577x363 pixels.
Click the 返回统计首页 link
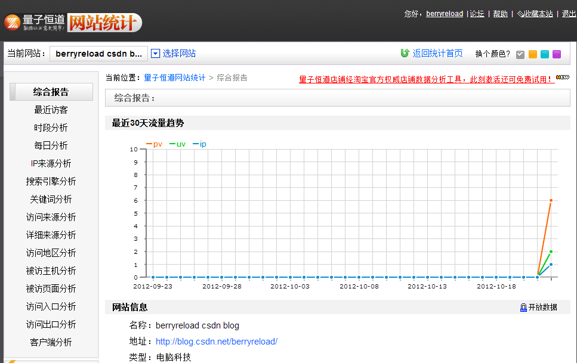tap(437, 54)
